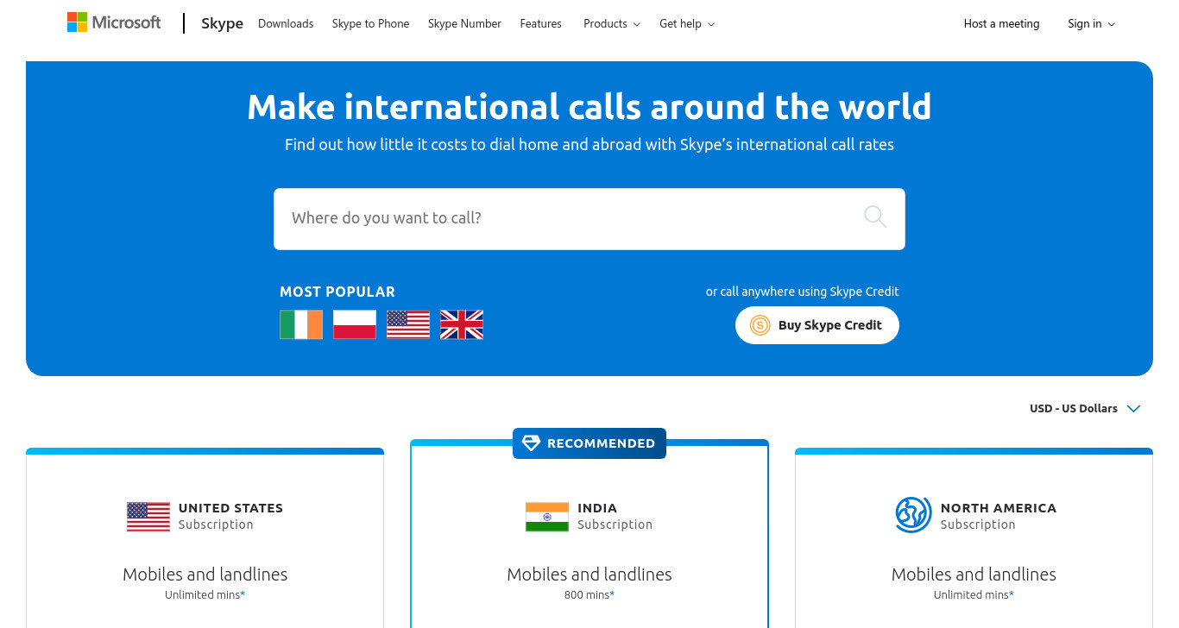Click the US flag in United States subscription card
This screenshot has width=1179, height=628.
coord(148,516)
